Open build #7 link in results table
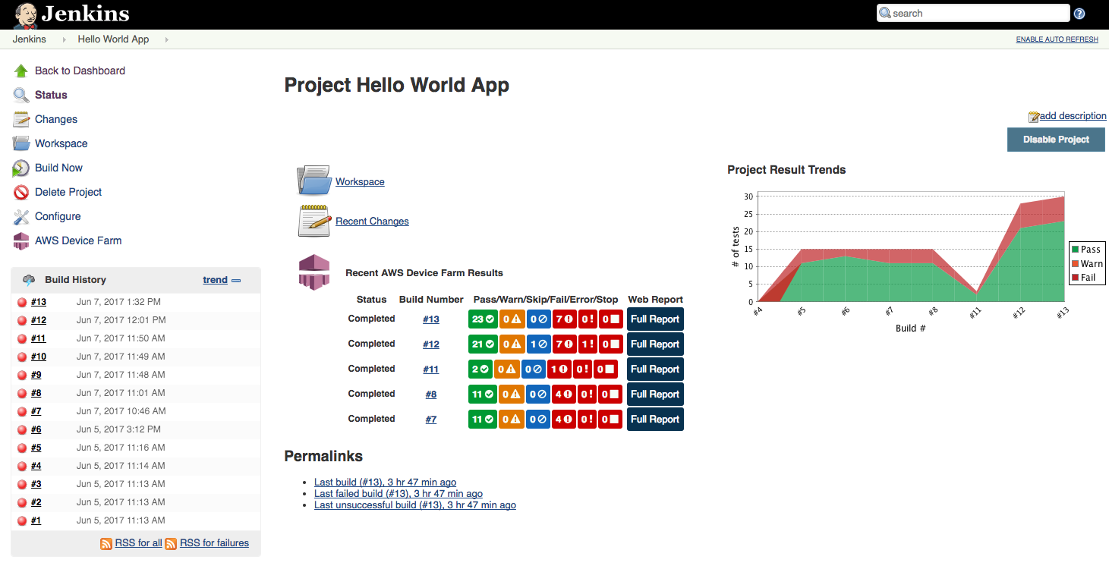1109x569 pixels. [430, 420]
